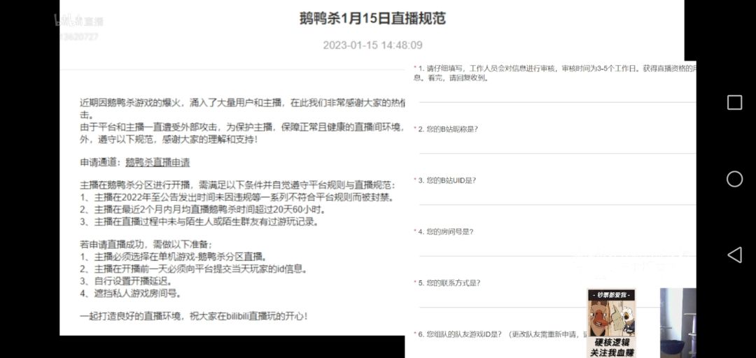This screenshot has width=756, height=358.
Task: Click question text 4. 您的房间号是?
Action: click(445, 231)
